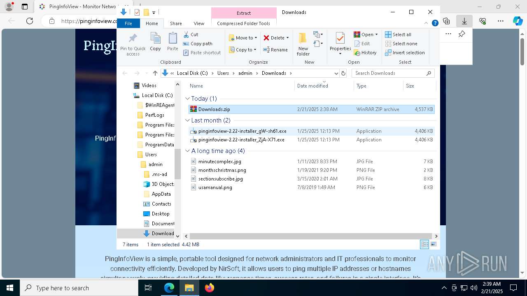Switch to details view button

click(x=424, y=244)
